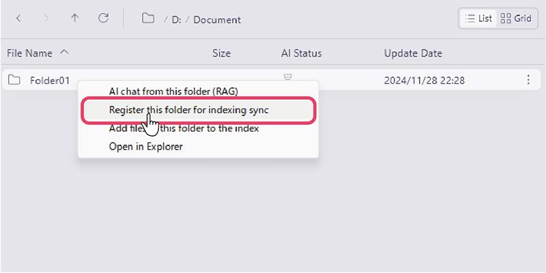
Task: Open the three-dot menu for Folder01
Action: click(528, 81)
